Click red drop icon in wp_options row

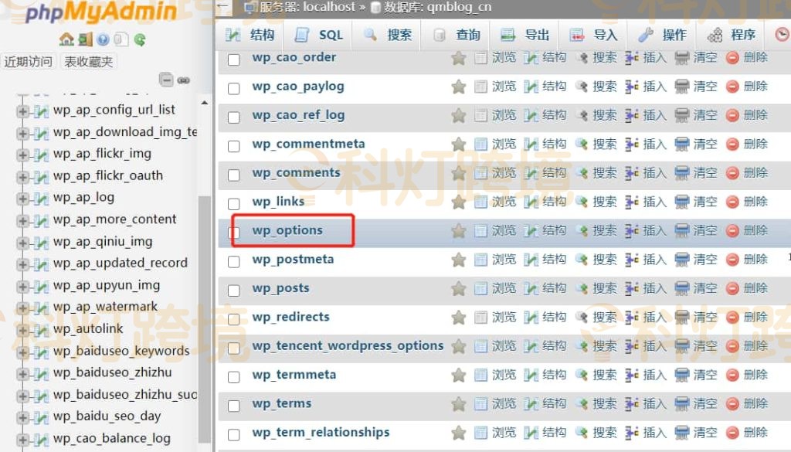coord(732,231)
